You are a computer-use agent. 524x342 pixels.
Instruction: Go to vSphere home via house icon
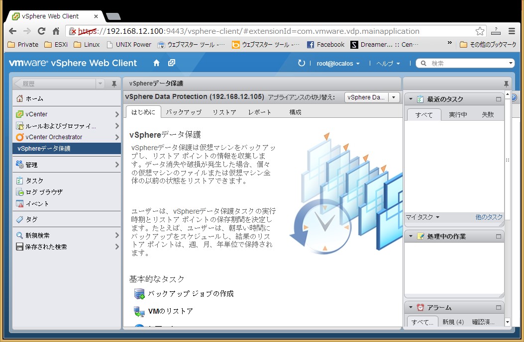(x=156, y=63)
